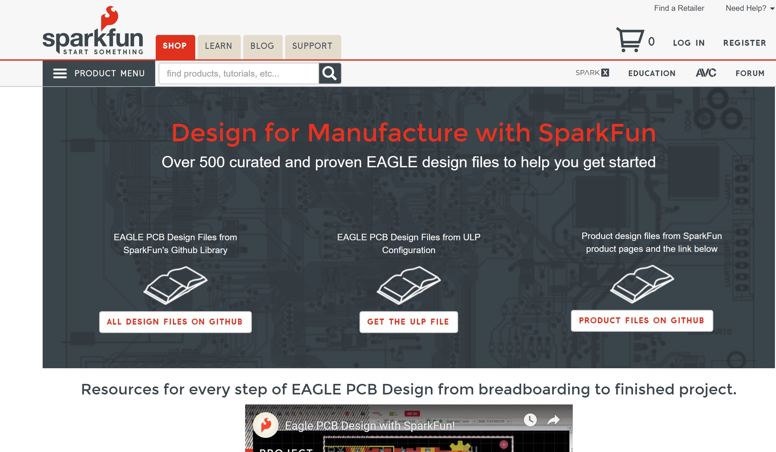Open the hamburger Product Menu icon

pos(60,73)
